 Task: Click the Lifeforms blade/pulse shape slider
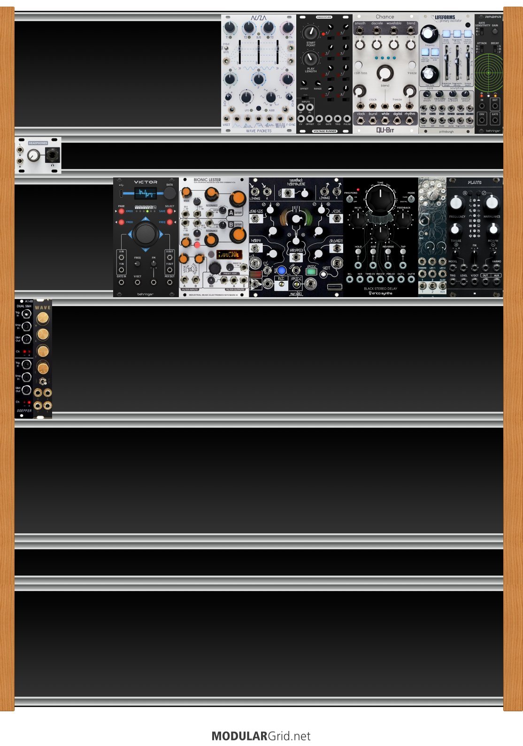(x=446, y=63)
